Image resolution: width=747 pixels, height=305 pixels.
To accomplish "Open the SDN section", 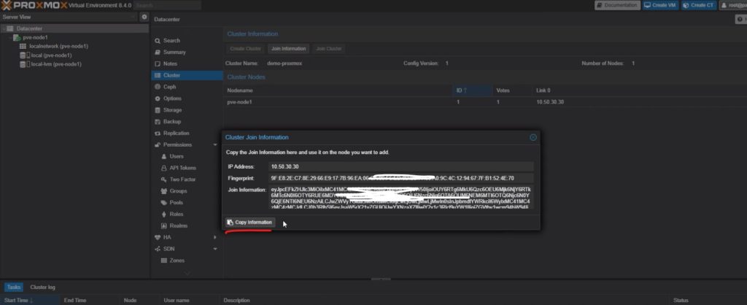I will pyautogui.click(x=169, y=249).
